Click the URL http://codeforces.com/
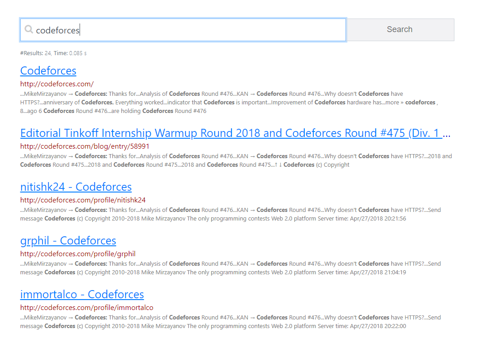482x338 pixels. coord(57,84)
